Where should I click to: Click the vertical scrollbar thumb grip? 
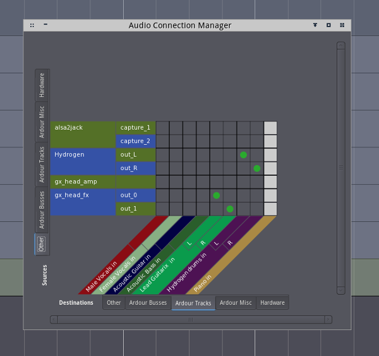(x=341, y=168)
